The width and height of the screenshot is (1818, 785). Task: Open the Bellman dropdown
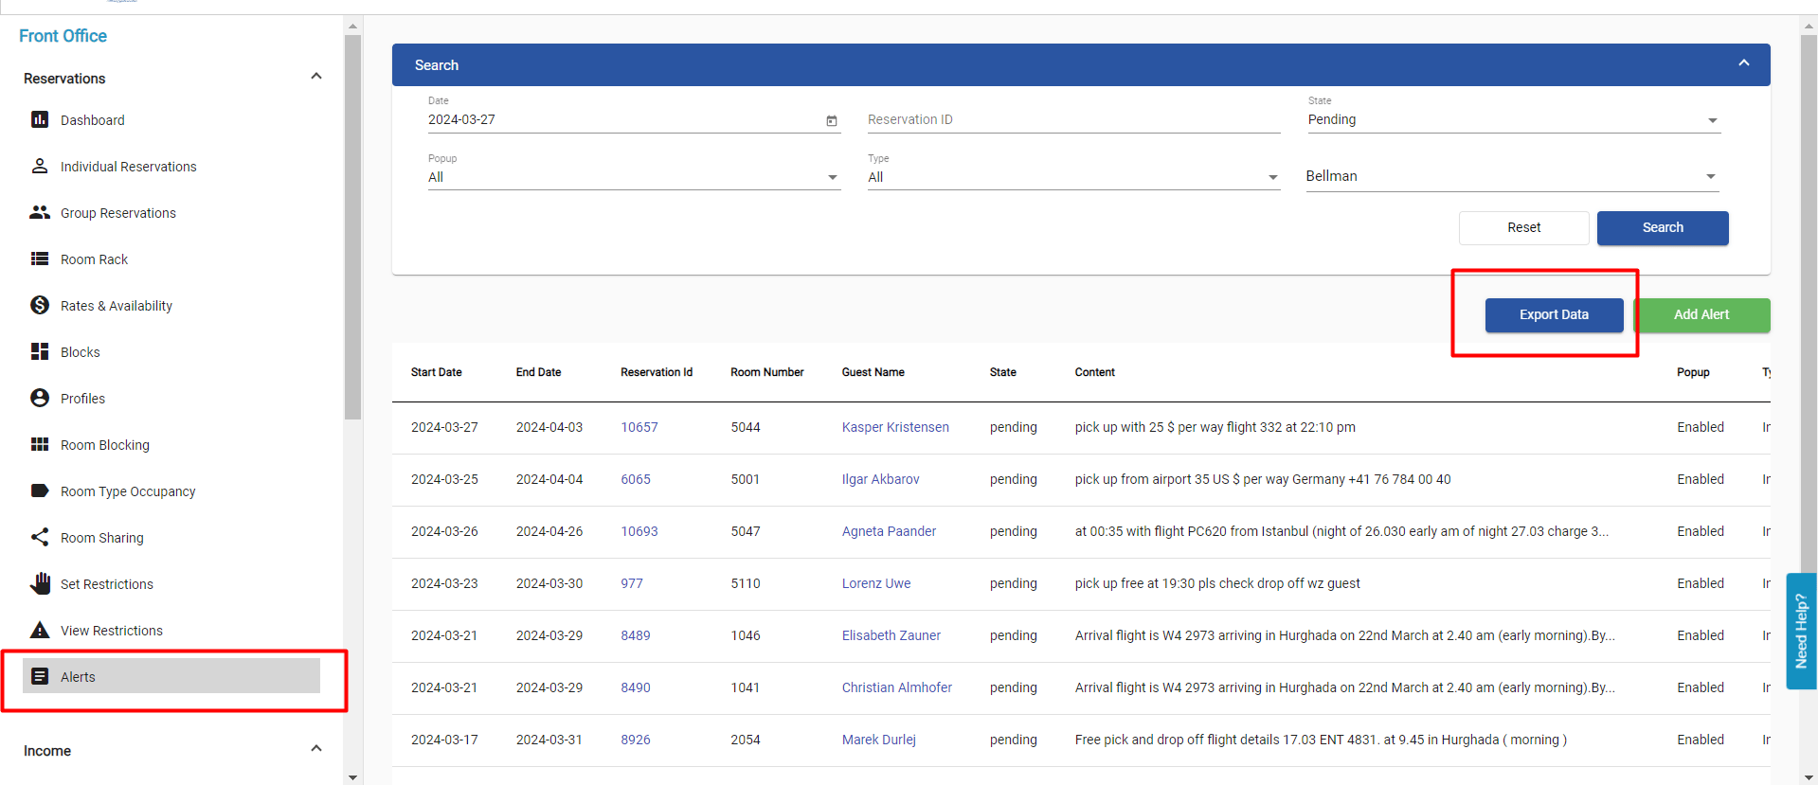1512,177
